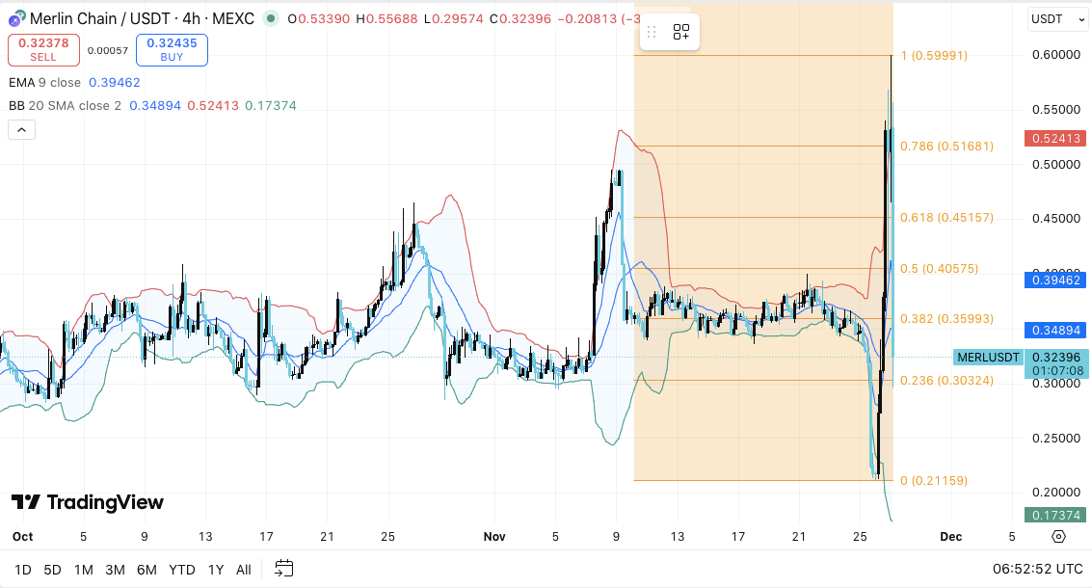Screen dimensions: 1092x588
Task: Open the widget layout add icon
Action: pyautogui.click(x=681, y=32)
